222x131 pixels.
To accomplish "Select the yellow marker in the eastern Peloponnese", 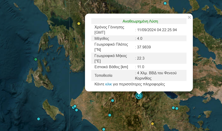I will click(152, 124).
